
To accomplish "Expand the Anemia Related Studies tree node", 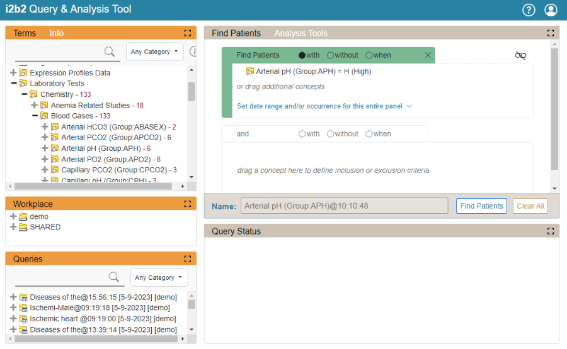I will click(x=34, y=105).
